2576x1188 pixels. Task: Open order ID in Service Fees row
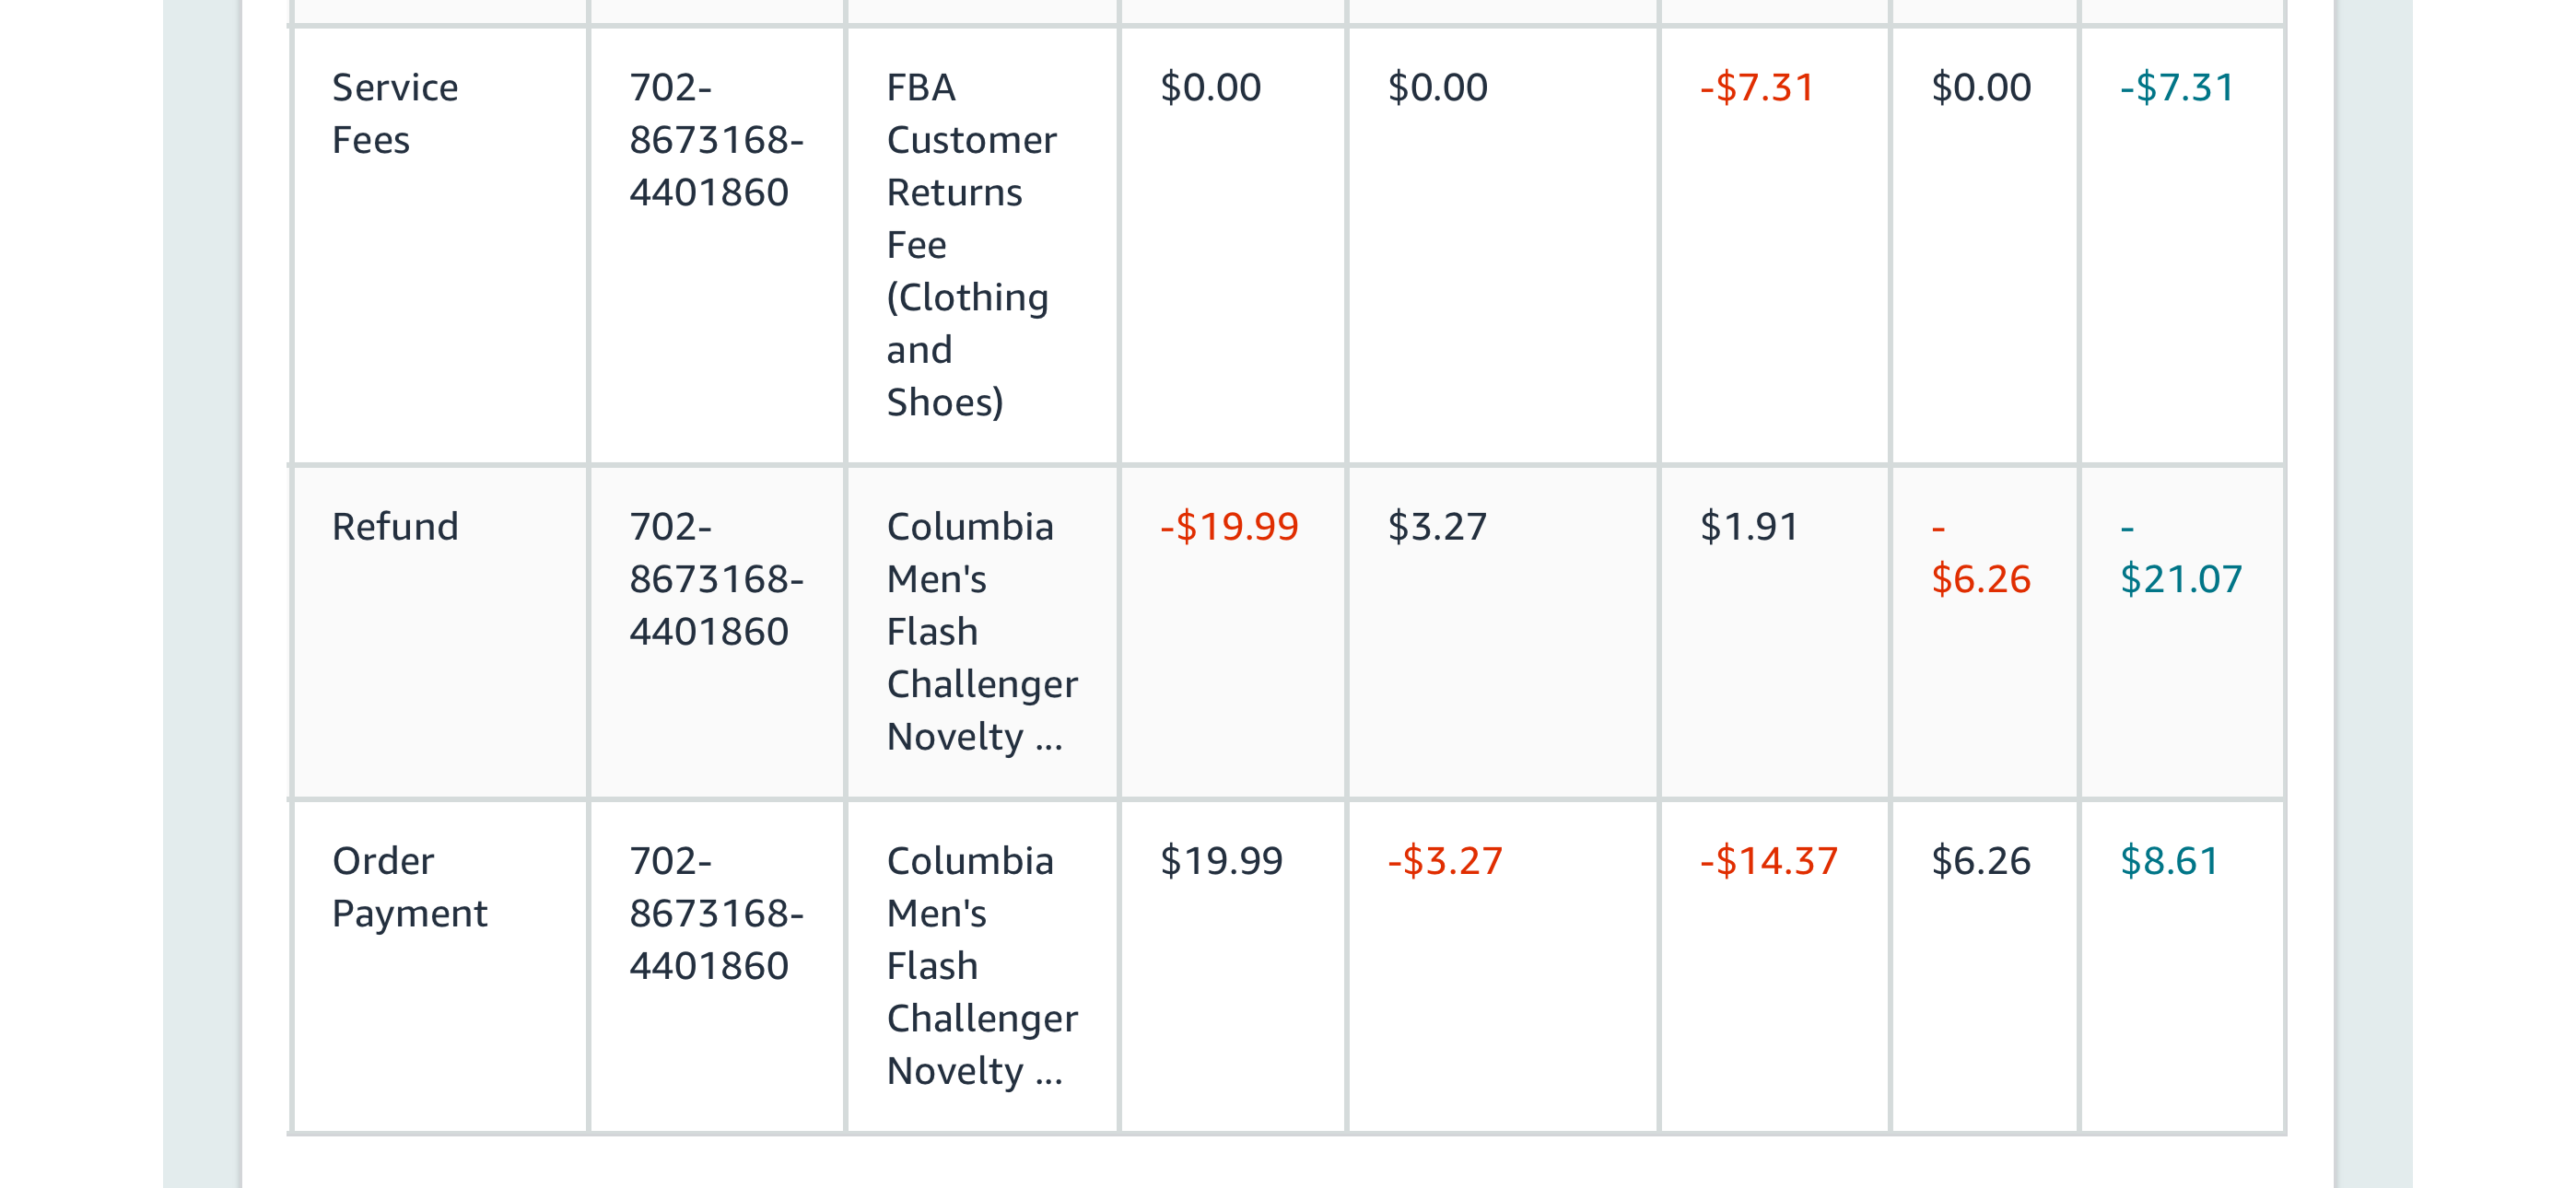716,139
